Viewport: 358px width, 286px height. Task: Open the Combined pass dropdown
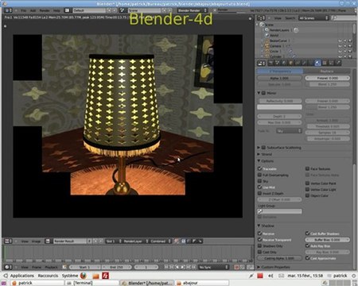tap(161, 241)
